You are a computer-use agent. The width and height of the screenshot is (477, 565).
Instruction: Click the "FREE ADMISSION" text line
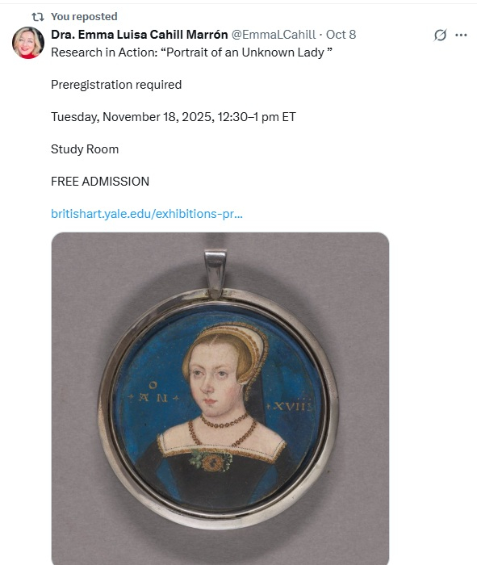[100, 182]
